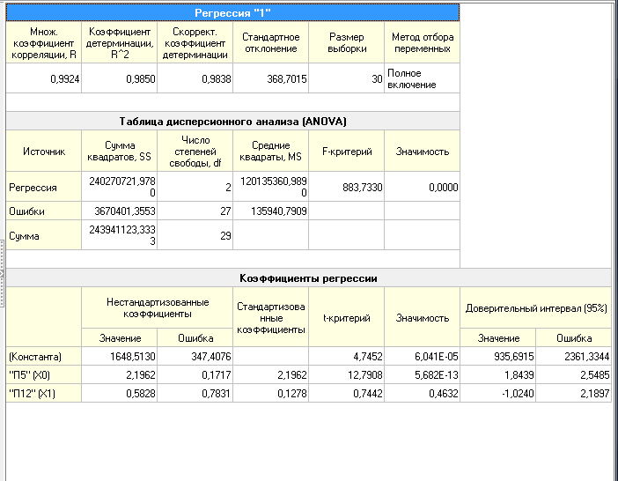
Task: Click the standard deviation value 368,7015
Action: [271, 78]
